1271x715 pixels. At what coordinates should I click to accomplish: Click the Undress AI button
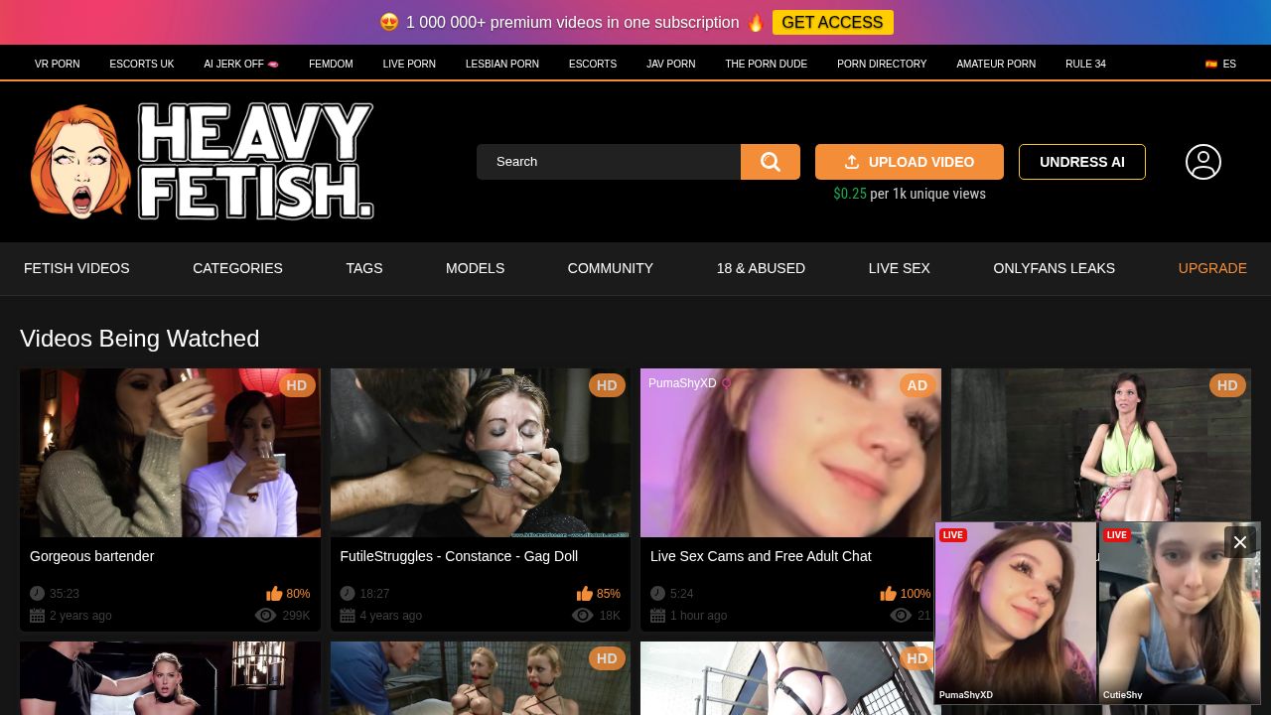click(1081, 162)
